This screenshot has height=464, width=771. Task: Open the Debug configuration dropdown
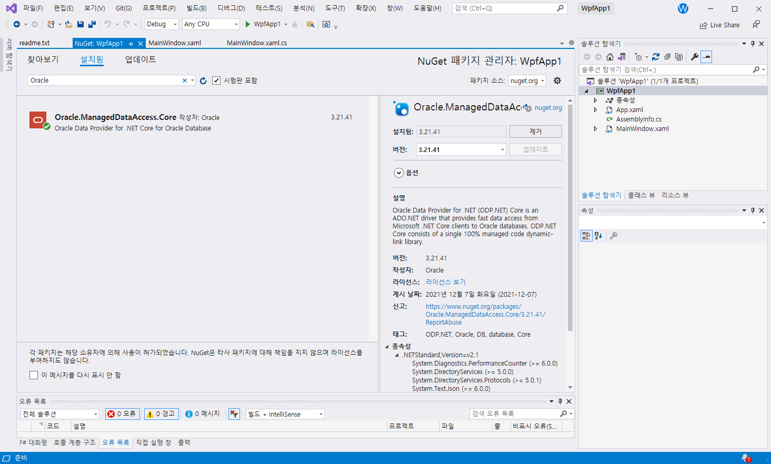pos(162,24)
